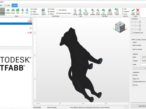Zoom to Selected
Viewport: 146px width, 109px height.
pos(125,12)
